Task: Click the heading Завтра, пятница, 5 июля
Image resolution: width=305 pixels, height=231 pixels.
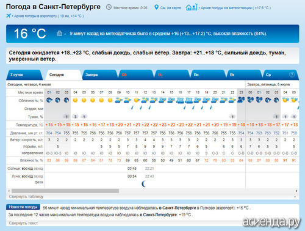Action: 268,84
